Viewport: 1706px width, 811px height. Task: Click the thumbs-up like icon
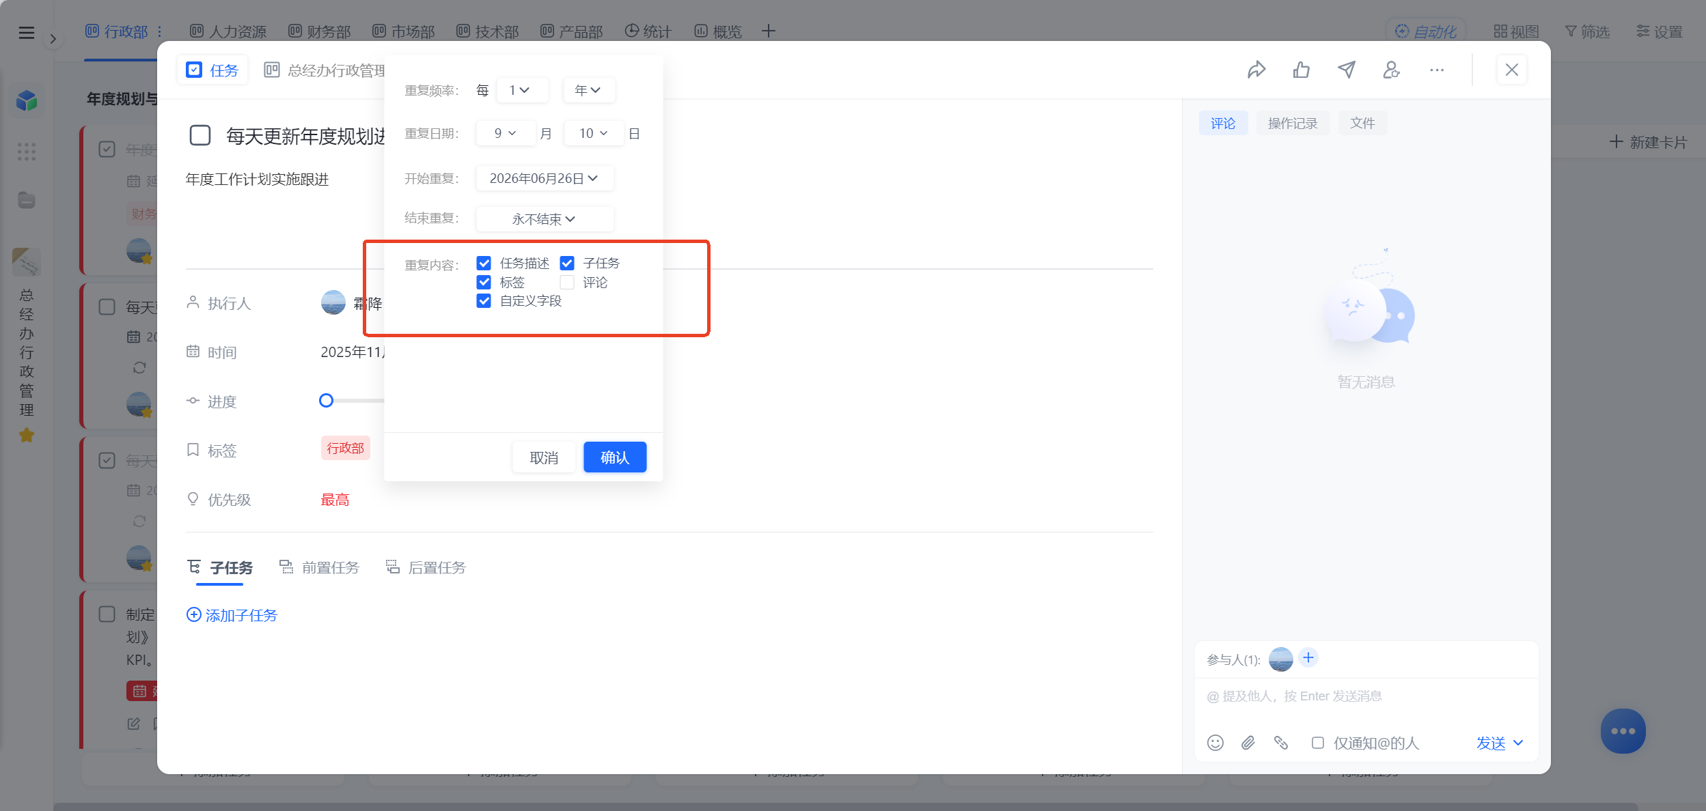point(1302,70)
